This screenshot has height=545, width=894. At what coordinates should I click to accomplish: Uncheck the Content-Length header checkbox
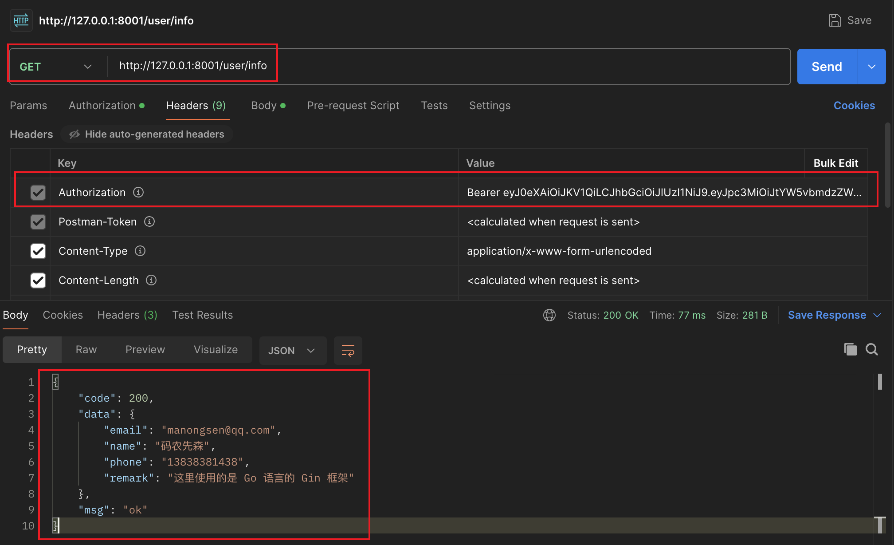38,280
